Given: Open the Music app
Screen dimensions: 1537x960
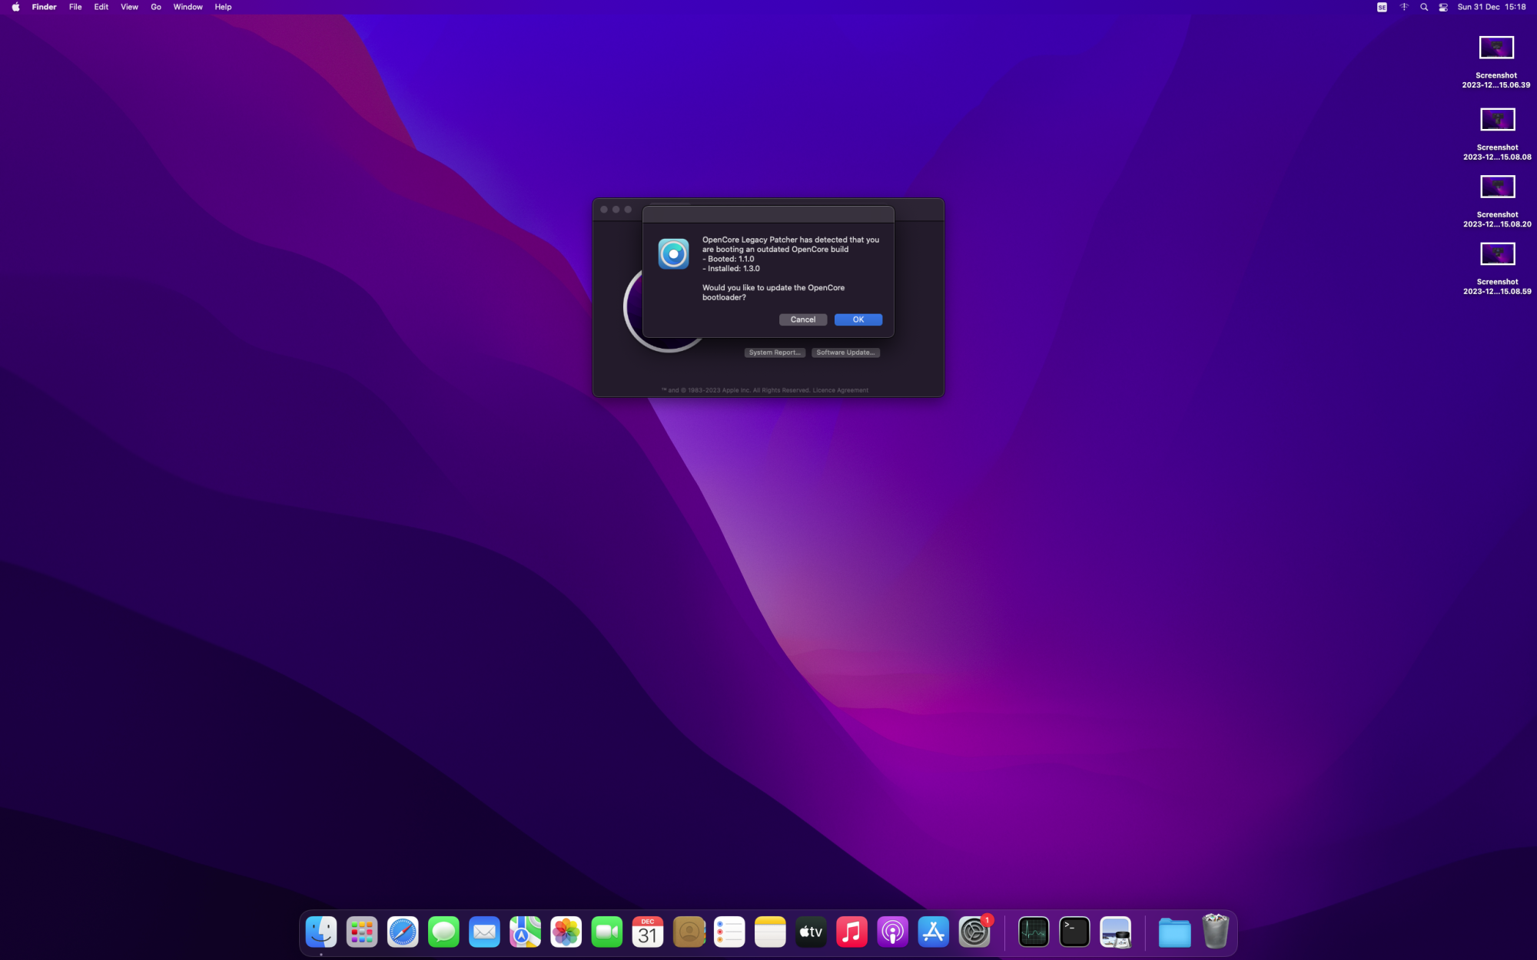Looking at the screenshot, I should point(851,932).
